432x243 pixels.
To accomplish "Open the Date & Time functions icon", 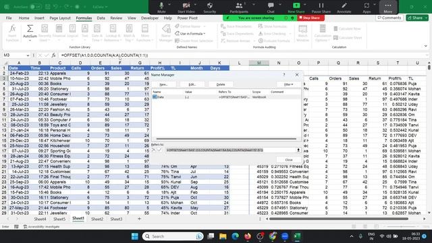I will [x=97, y=28].
